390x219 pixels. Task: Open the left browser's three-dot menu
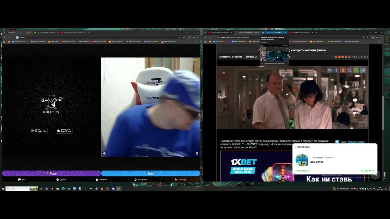198,37
